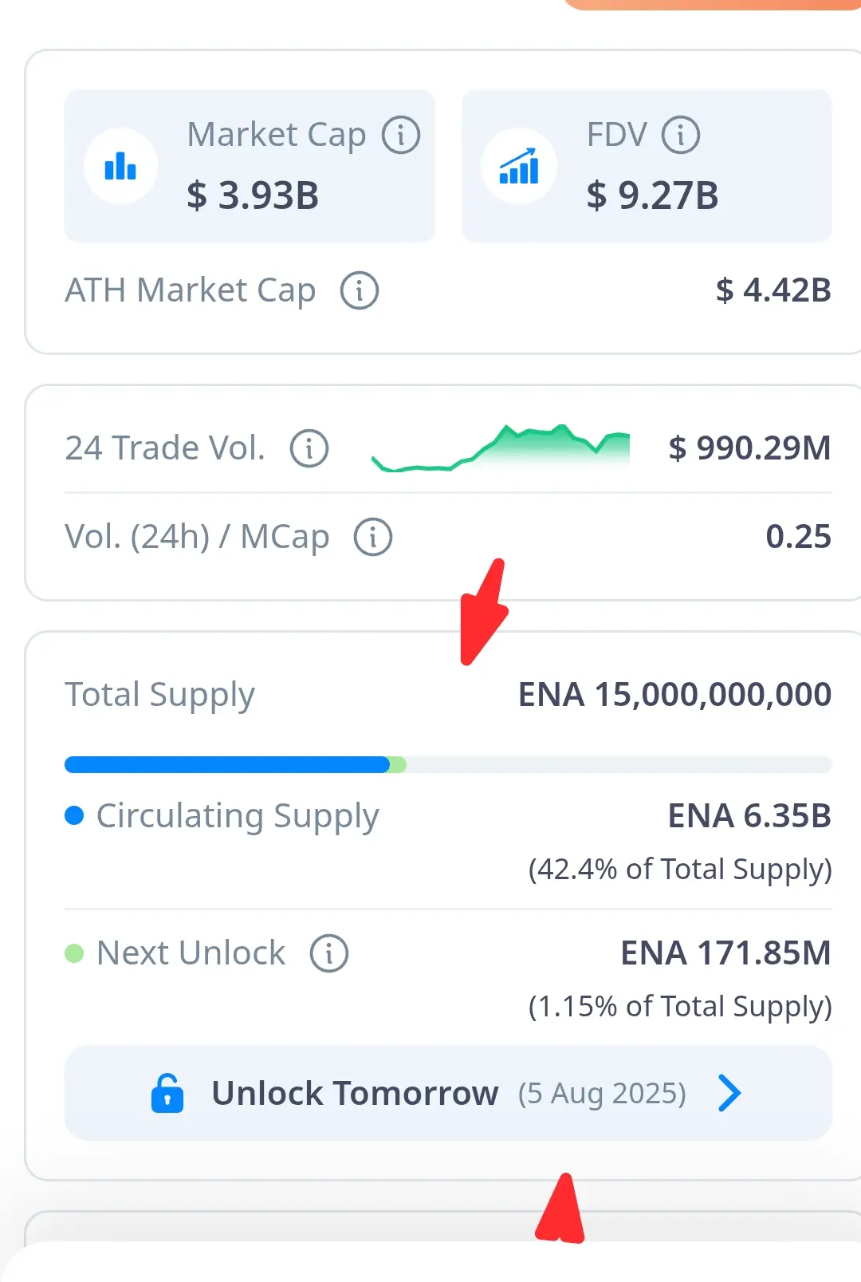Screen dimensions: 861x1282
Task: Click the 24 Trade Vol. info icon
Action: 309,448
